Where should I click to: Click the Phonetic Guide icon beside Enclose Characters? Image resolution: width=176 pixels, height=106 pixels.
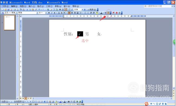[105, 13]
